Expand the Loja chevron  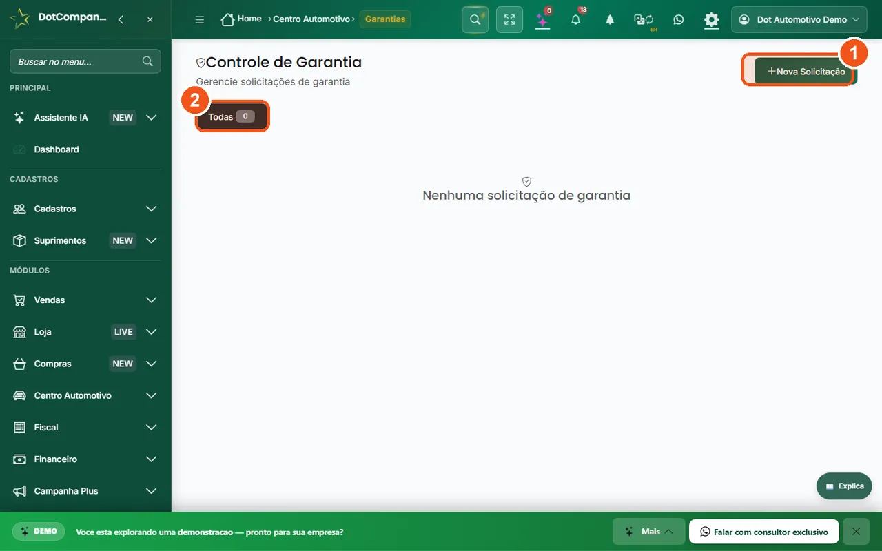(152, 332)
